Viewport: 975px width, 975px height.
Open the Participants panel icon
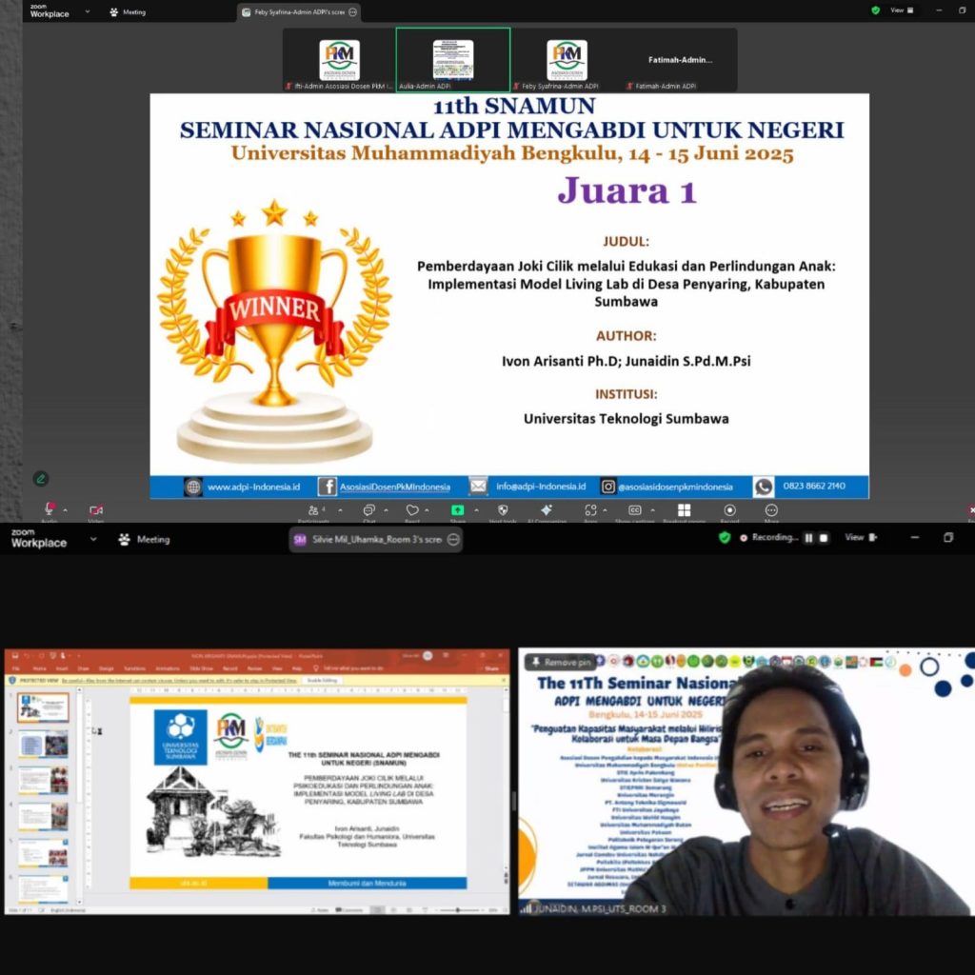pos(314,510)
